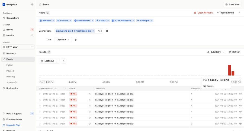Viewport: 244px width, 131px height.
Task: Open the HTTP View selector
Action: coord(18,47)
